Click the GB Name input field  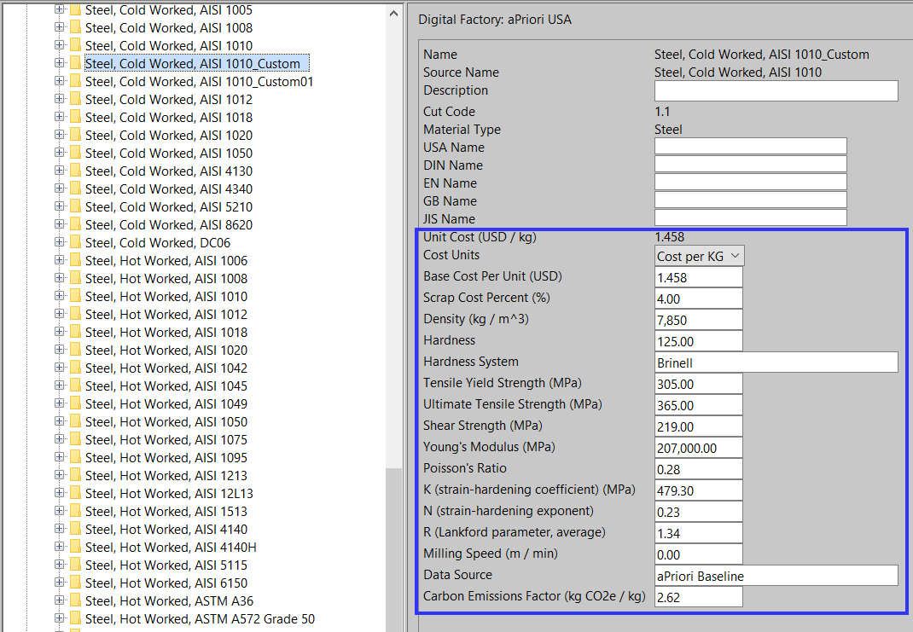(x=751, y=200)
